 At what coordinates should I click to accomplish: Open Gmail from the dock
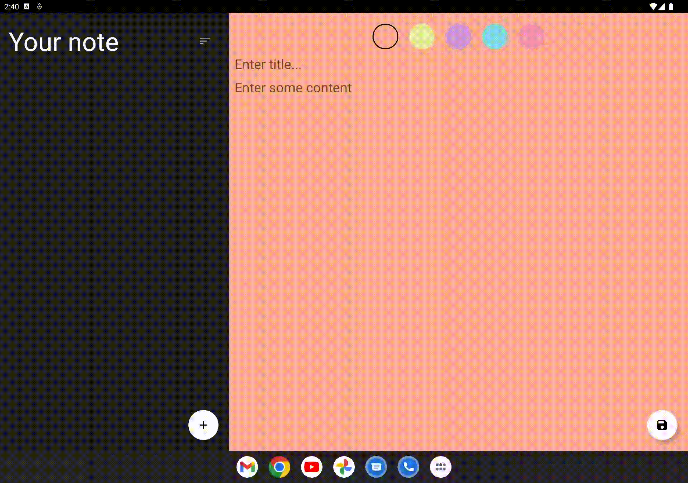coord(247,467)
